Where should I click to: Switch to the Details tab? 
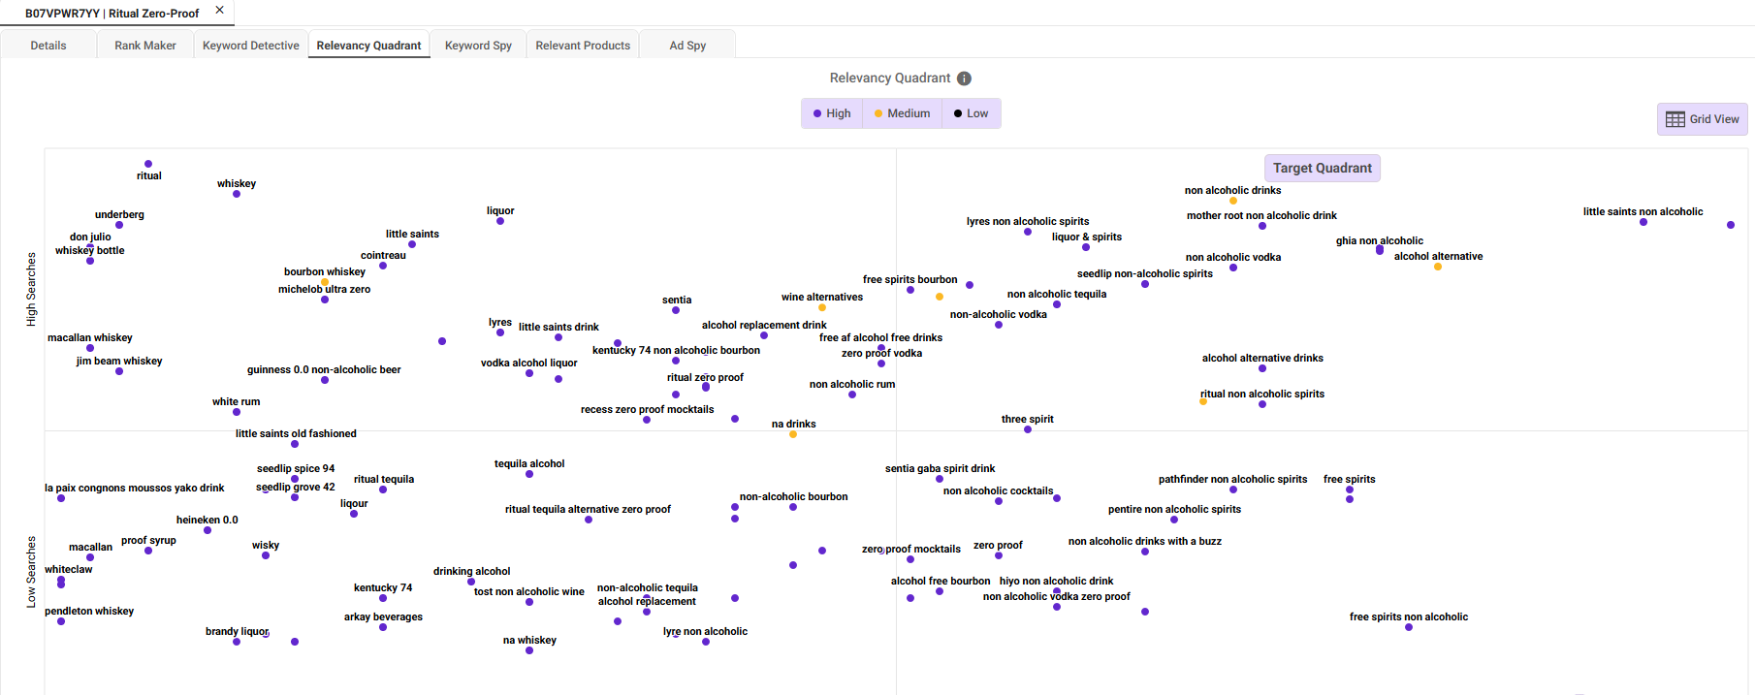click(x=48, y=46)
